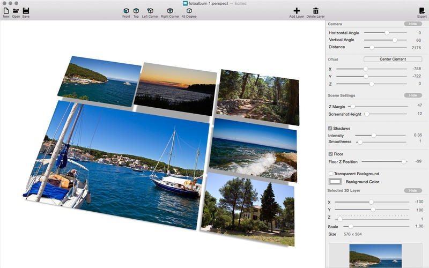Export the scene using the Export icon
Viewport: 429px width, 268px height.
421,11
